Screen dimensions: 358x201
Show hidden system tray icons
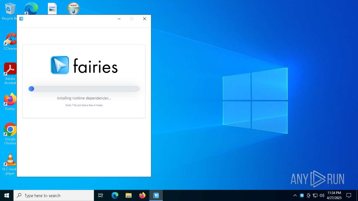click(295, 195)
